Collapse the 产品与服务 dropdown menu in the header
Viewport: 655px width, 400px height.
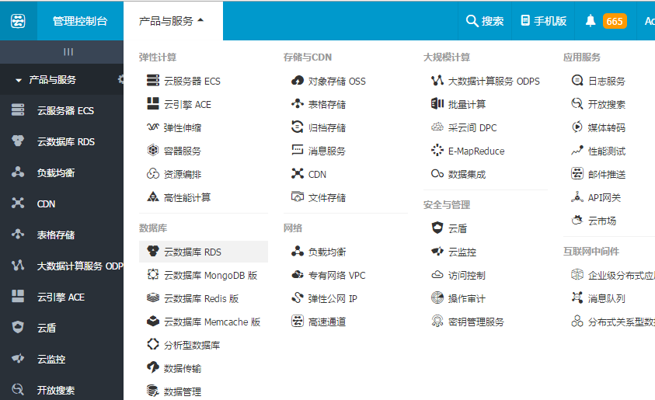click(172, 21)
